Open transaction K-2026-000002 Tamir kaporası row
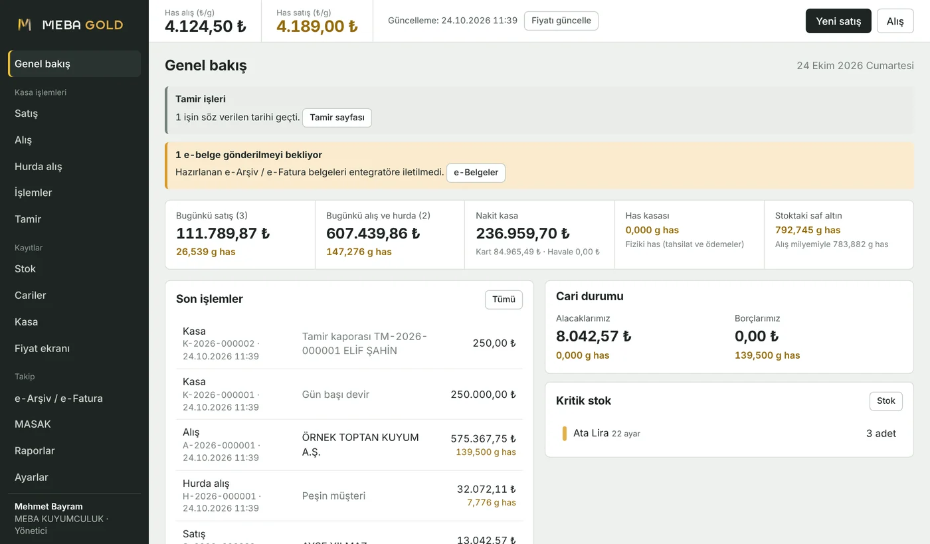930x544 pixels. (x=349, y=343)
